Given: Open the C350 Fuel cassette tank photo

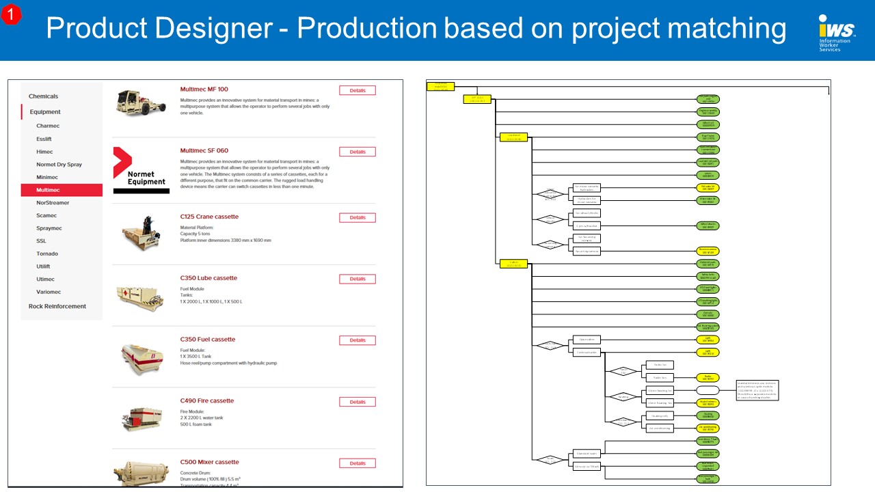Looking at the screenshot, I should (x=142, y=359).
